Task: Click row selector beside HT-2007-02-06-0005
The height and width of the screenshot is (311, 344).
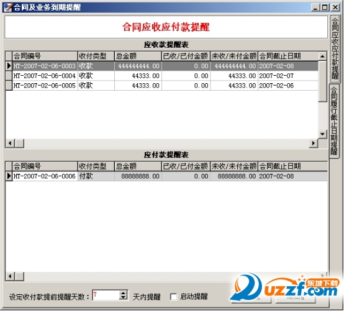Action: 9,86
